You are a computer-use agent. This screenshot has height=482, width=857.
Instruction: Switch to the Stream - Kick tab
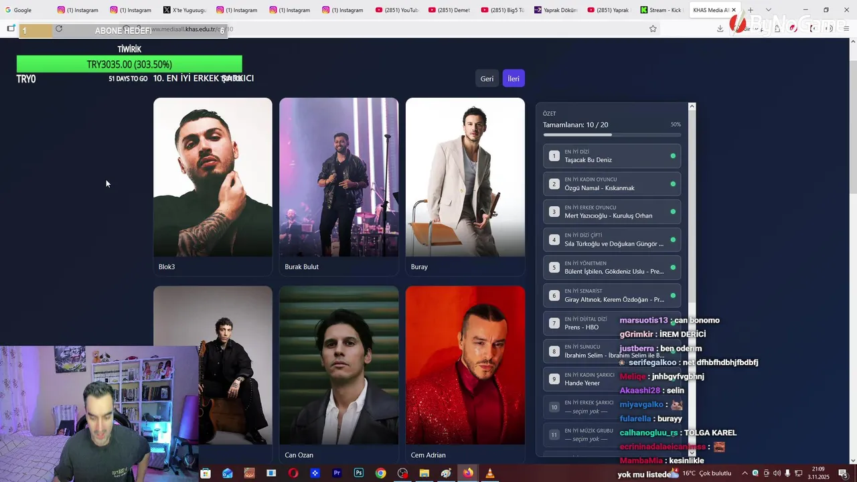pyautogui.click(x=661, y=10)
